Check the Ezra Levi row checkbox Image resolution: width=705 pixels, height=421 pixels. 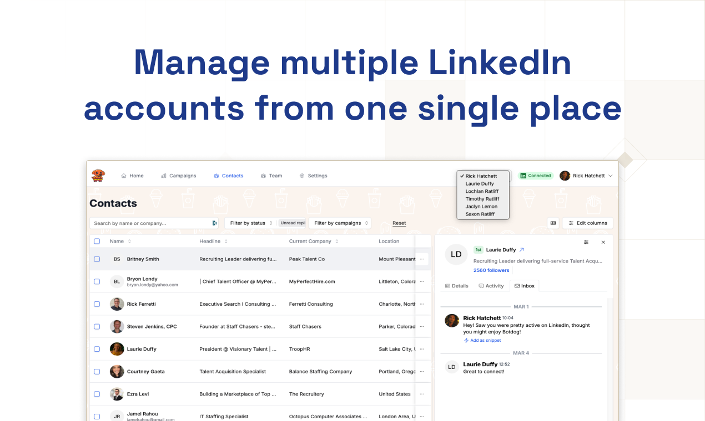pos(97,394)
